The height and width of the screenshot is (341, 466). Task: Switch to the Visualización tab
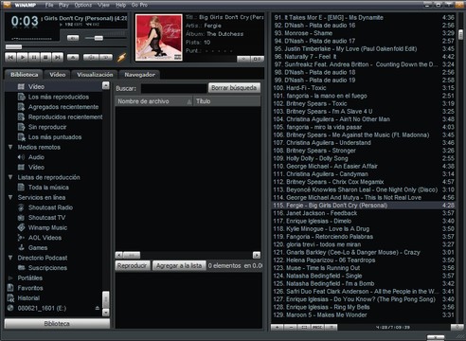(95, 75)
